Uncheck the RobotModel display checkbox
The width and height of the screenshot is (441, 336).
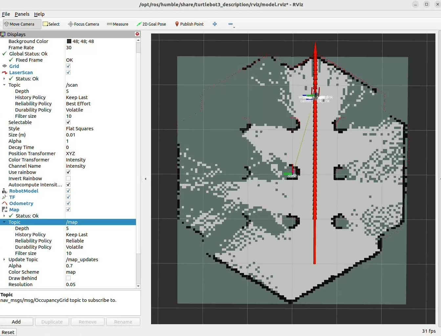68,191
